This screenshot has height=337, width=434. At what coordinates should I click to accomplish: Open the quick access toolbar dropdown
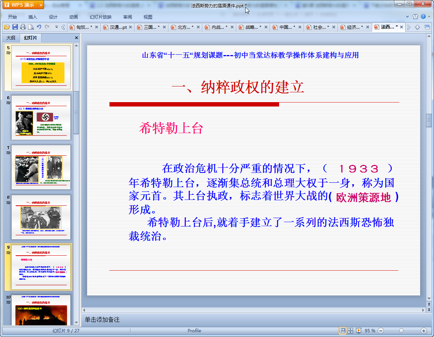(x=56, y=27)
